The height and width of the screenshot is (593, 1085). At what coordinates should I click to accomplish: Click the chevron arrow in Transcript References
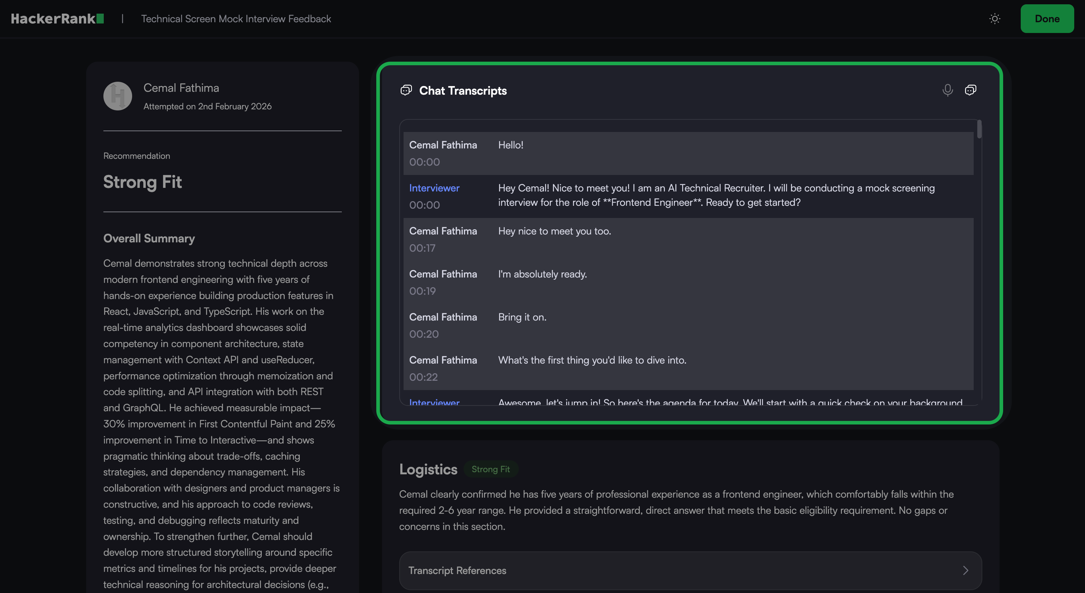coord(965,570)
